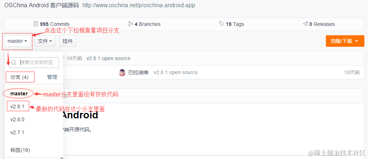Open the project link oschina-android-app URL
The image size is (368, 159).
(139, 5)
